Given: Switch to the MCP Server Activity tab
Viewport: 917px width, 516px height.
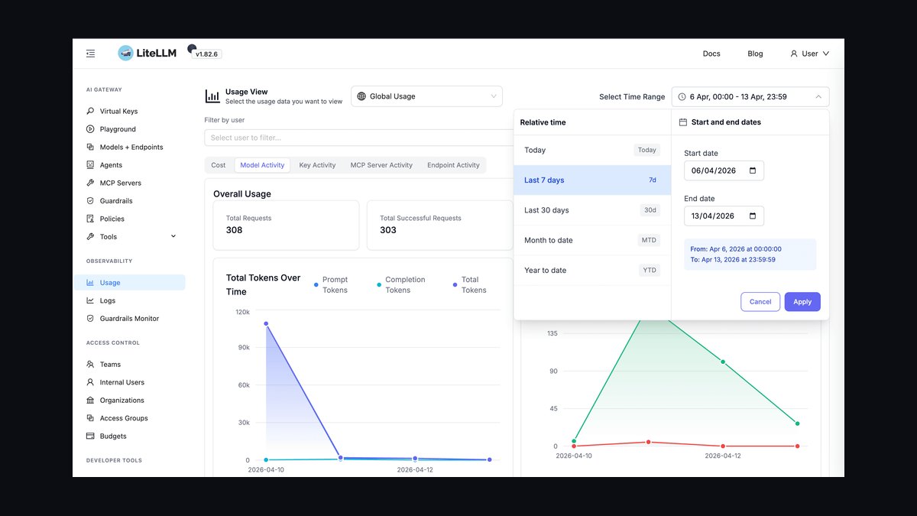Looking at the screenshot, I should tap(381, 165).
